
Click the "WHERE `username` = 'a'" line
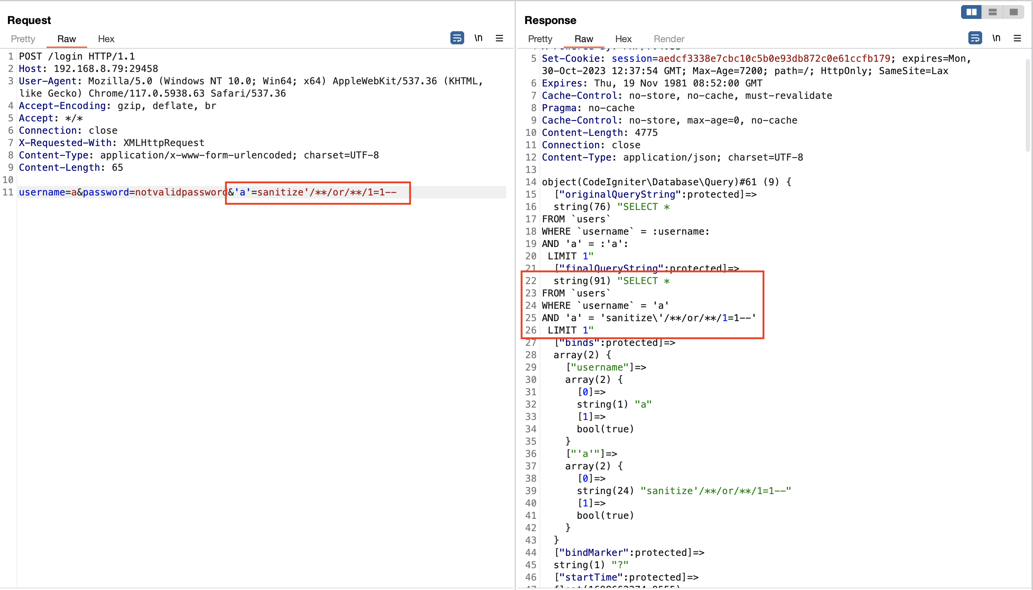point(605,306)
